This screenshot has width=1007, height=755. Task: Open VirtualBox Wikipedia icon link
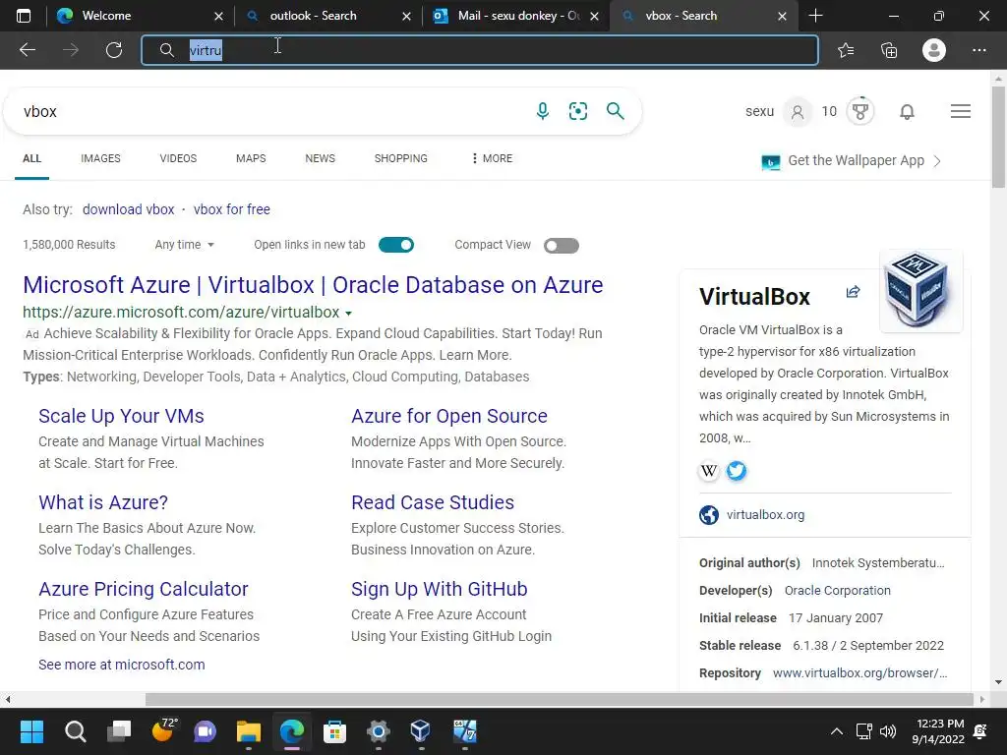click(x=709, y=471)
